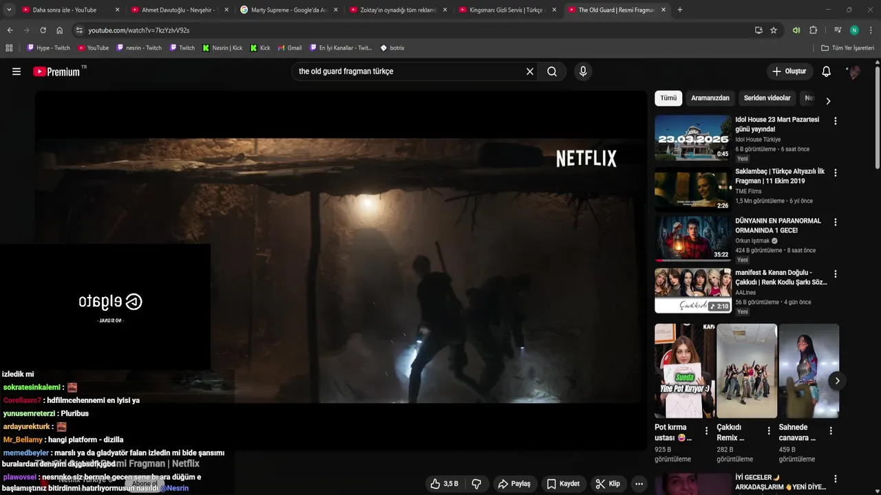
Task: Open options for Sahnede canavara short
Action: pos(831,431)
